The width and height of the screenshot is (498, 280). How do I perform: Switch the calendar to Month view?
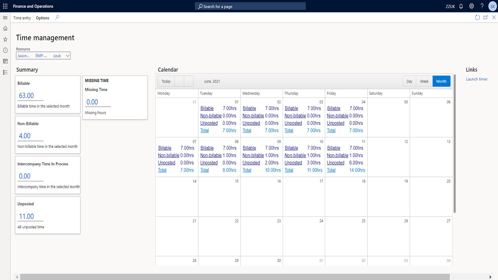click(442, 81)
